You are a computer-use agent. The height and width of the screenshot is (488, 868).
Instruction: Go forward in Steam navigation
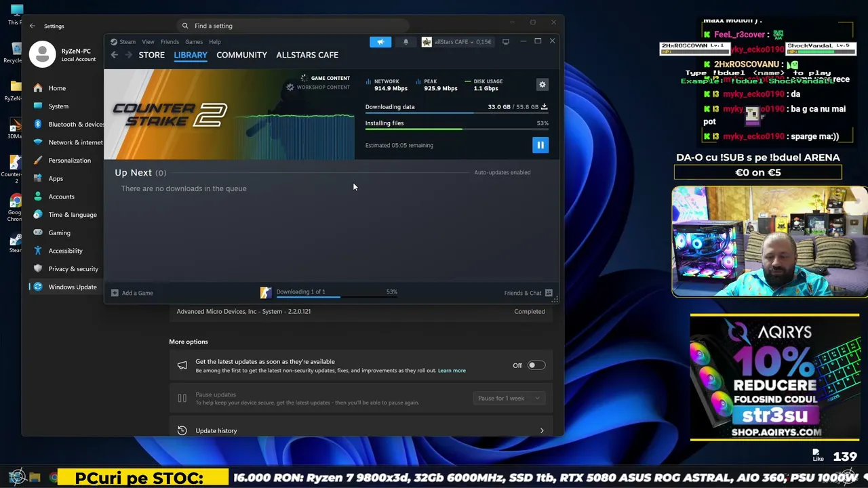[127, 55]
